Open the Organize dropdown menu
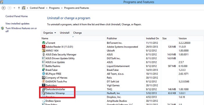The height and width of the screenshot is (105, 204). 50,33
